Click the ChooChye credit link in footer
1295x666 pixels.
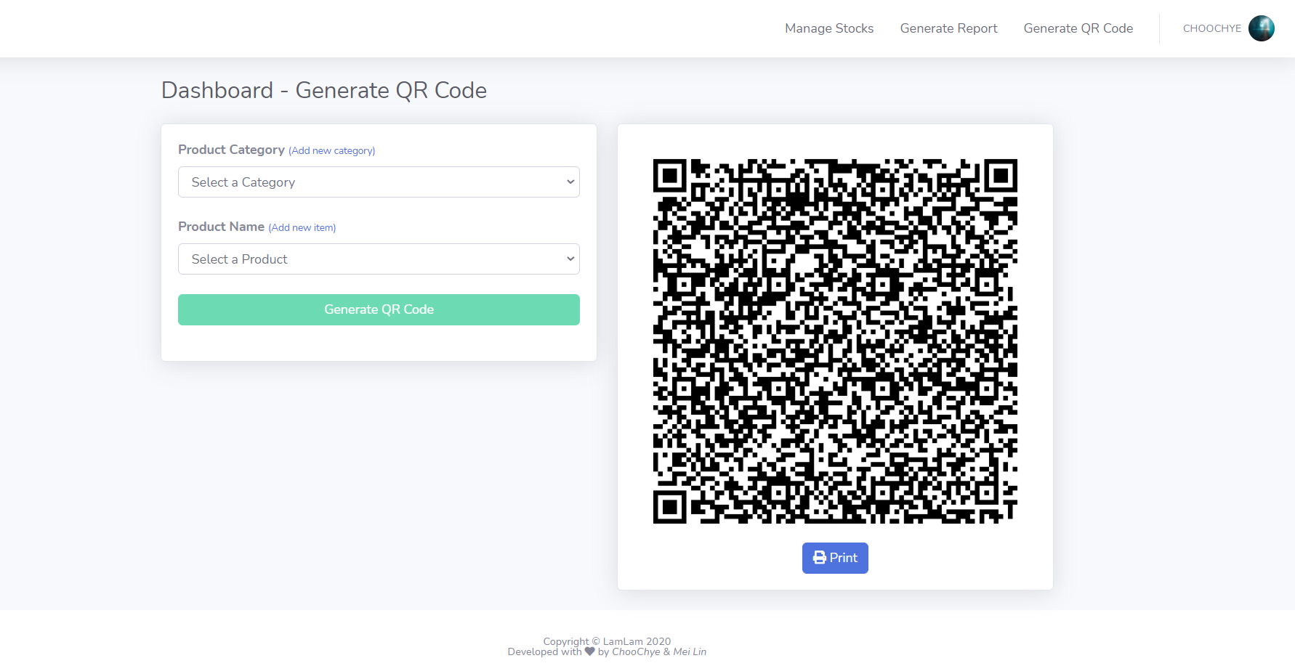coord(636,651)
